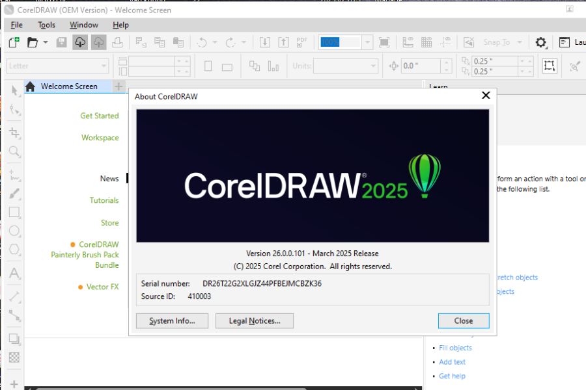Open the Add text learn link
Viewport: 586px width, 390px height.
pos(453,362)
